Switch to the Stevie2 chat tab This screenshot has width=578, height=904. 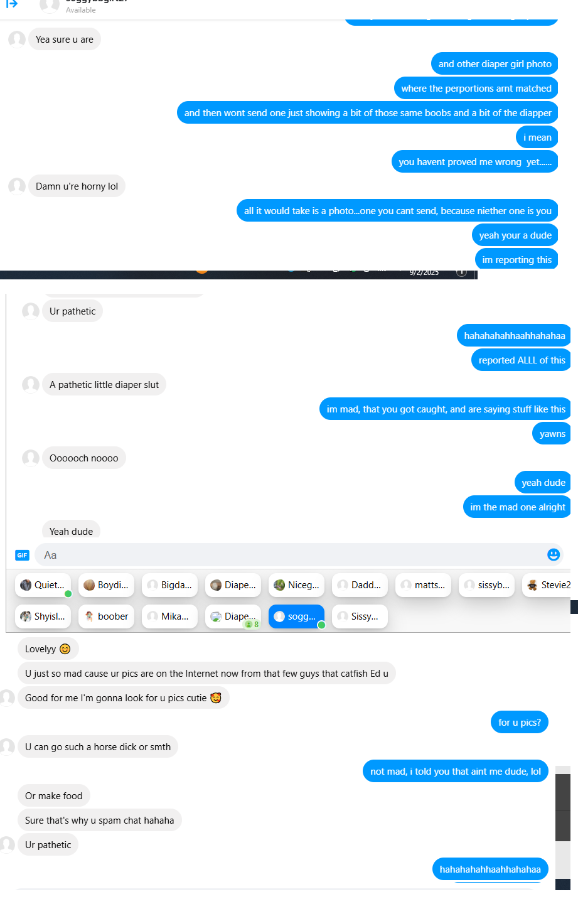[x=549, y=585]
